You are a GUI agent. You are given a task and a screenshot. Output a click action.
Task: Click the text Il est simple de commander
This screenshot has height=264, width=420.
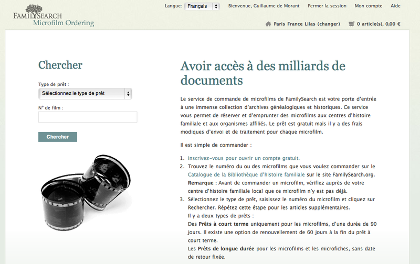pos(216,145)
